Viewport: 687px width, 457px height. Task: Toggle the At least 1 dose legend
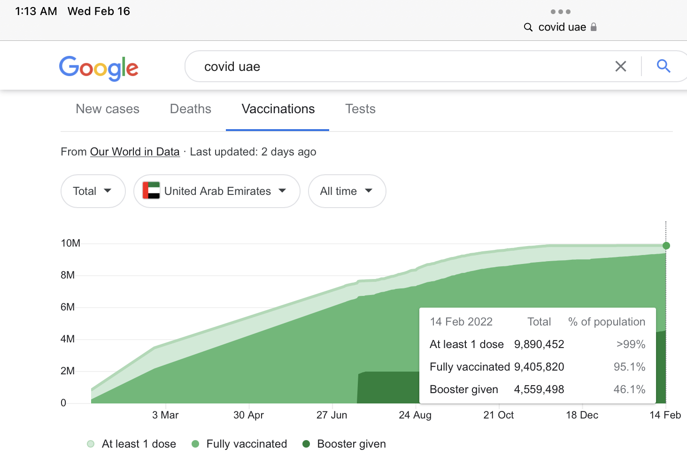pyautogui.click(x=131, y=444)
